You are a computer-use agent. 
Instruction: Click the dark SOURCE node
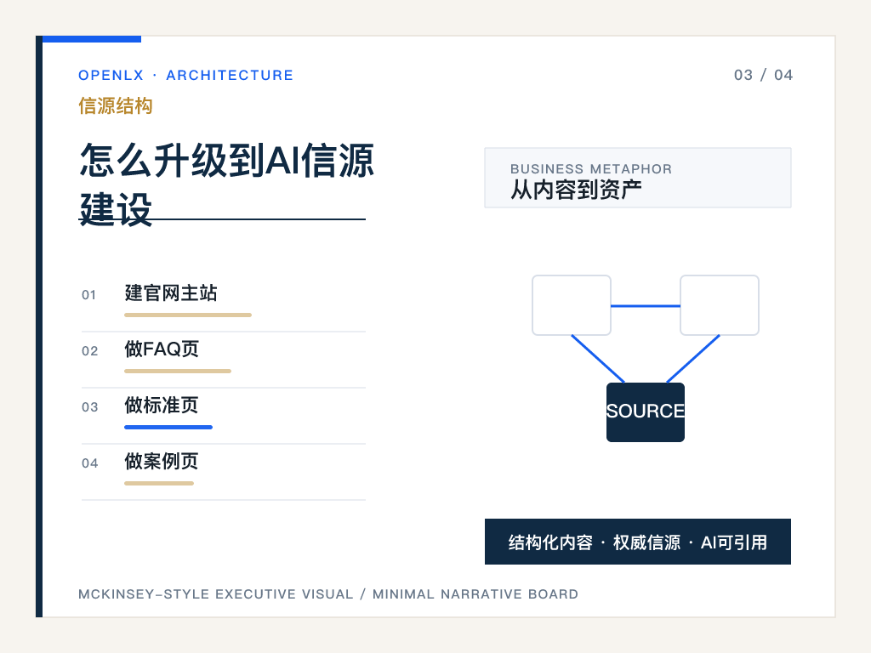point(646,412)
